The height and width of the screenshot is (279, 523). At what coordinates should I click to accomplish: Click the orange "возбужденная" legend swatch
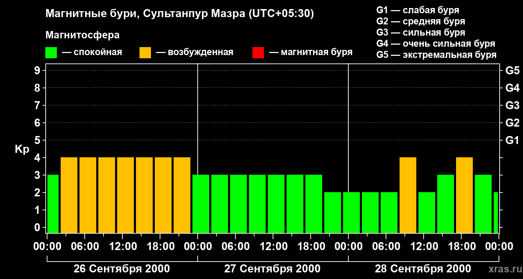(x=145, y=53)
